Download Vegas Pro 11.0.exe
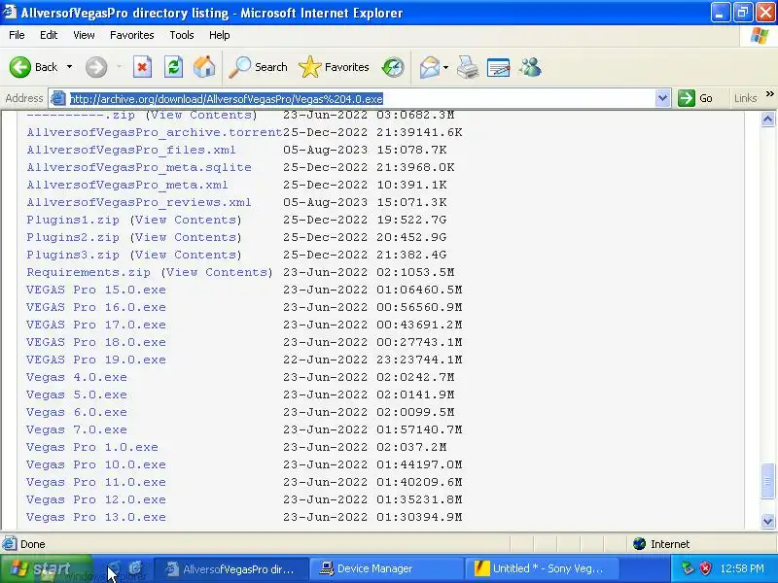Viewport: 778px width, 583px height. click(x=96, y=482)
